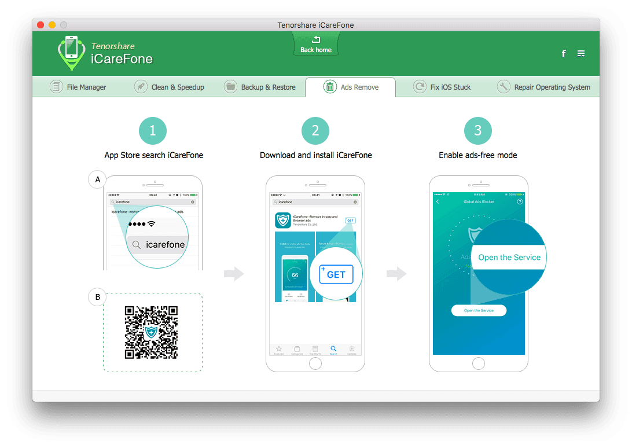
Task: Click the magnified icarefone search field
Action: (x=157, y=244)
